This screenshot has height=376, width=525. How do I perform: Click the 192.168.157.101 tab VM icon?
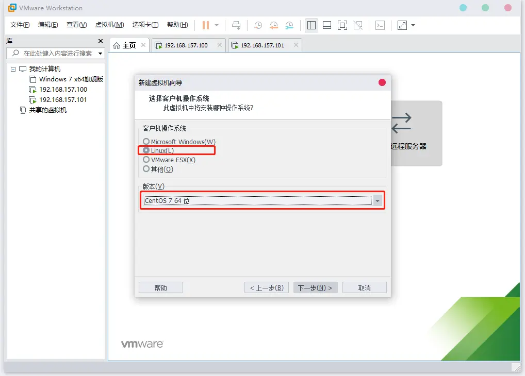[x=235, y=45]
